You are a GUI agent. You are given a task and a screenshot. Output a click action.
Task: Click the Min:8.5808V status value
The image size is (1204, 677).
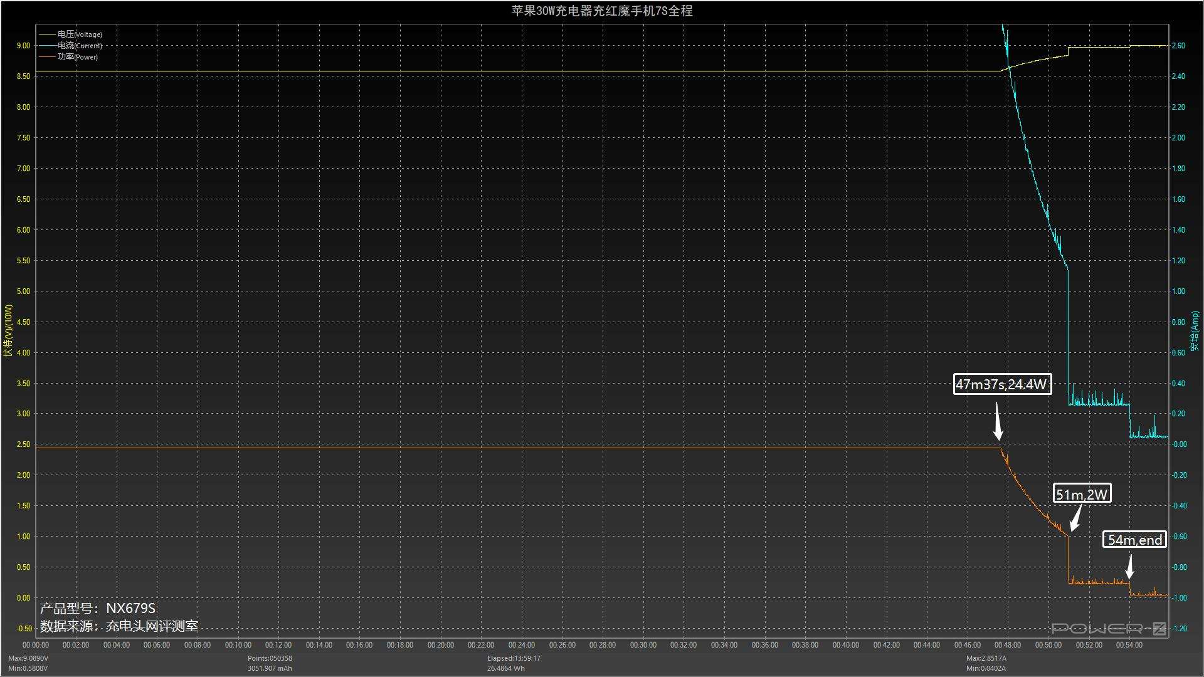pyautogui.click(x=28, y=668)
